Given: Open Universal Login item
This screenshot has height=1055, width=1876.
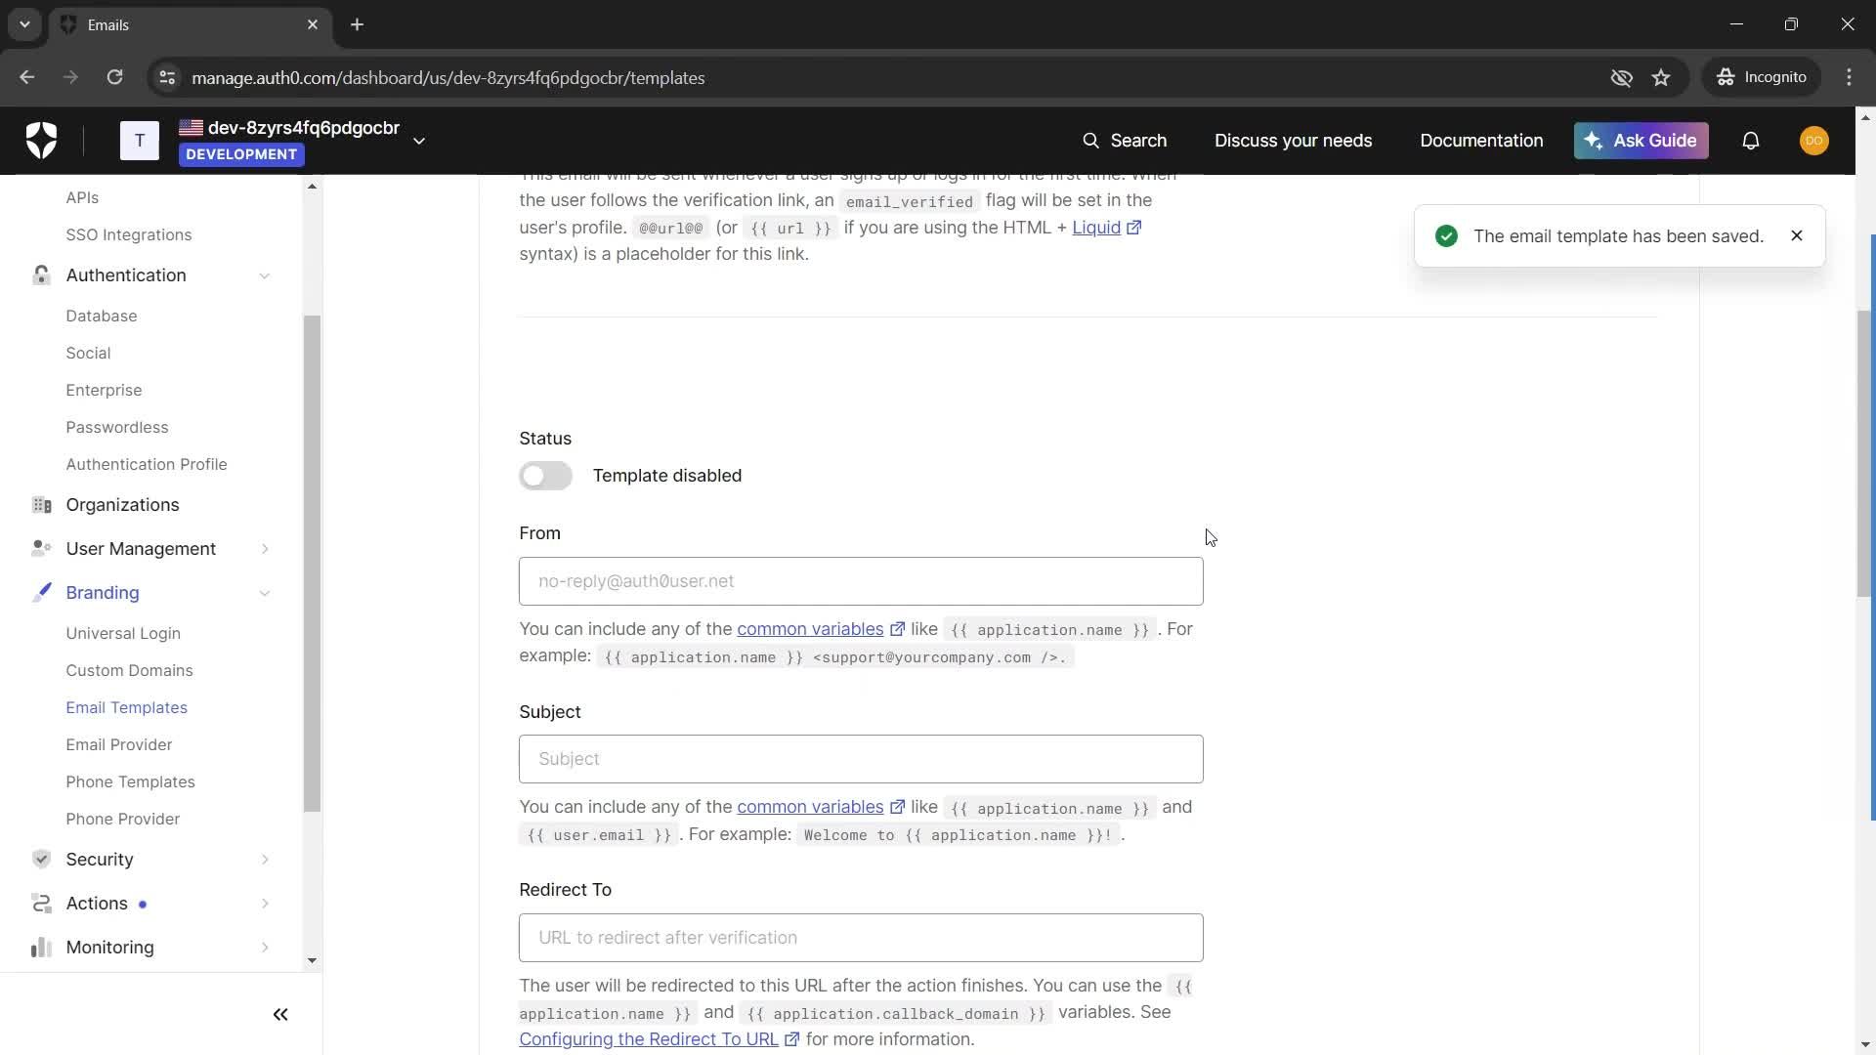Looking at the screenshot, I should pos(123,633).
